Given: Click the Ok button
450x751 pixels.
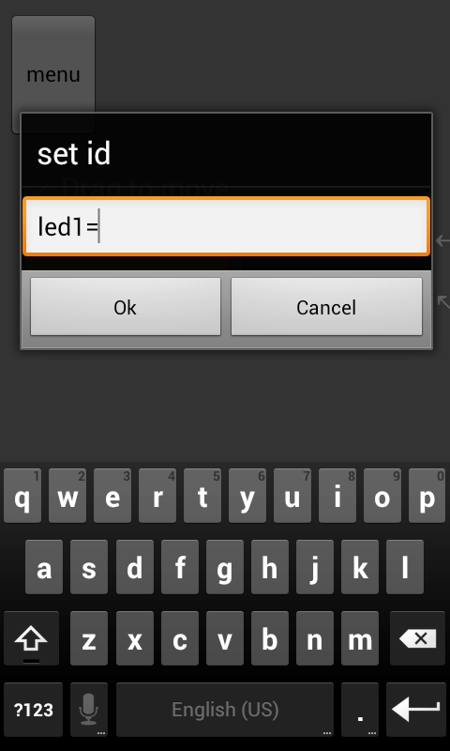Looking at the screenshot, I should point(126,307).
